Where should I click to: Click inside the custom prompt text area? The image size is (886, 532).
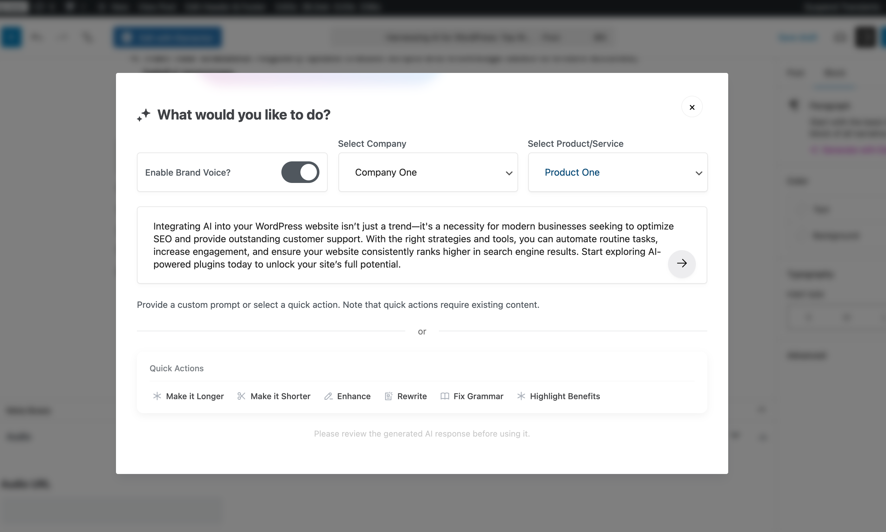coord(394,245)
